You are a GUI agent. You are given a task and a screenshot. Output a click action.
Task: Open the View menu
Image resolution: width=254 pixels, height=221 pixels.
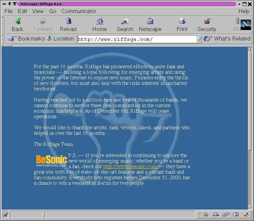(38, 11)
